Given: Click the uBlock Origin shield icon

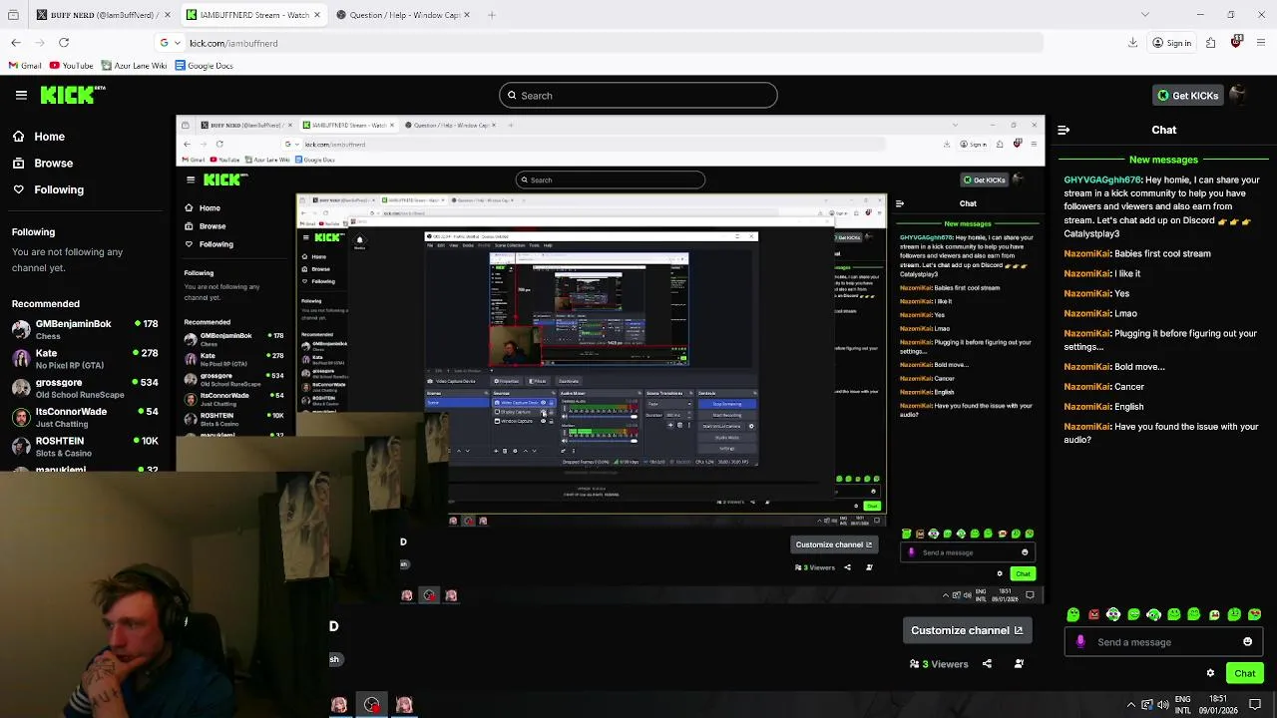Looking at the screenshot, I should point(1236,42).
